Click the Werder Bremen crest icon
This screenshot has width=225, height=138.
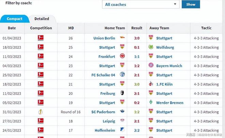coord(151,103)
